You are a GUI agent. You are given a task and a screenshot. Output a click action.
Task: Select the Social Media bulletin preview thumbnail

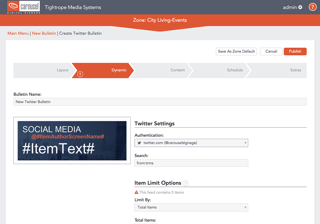[72, 140]
